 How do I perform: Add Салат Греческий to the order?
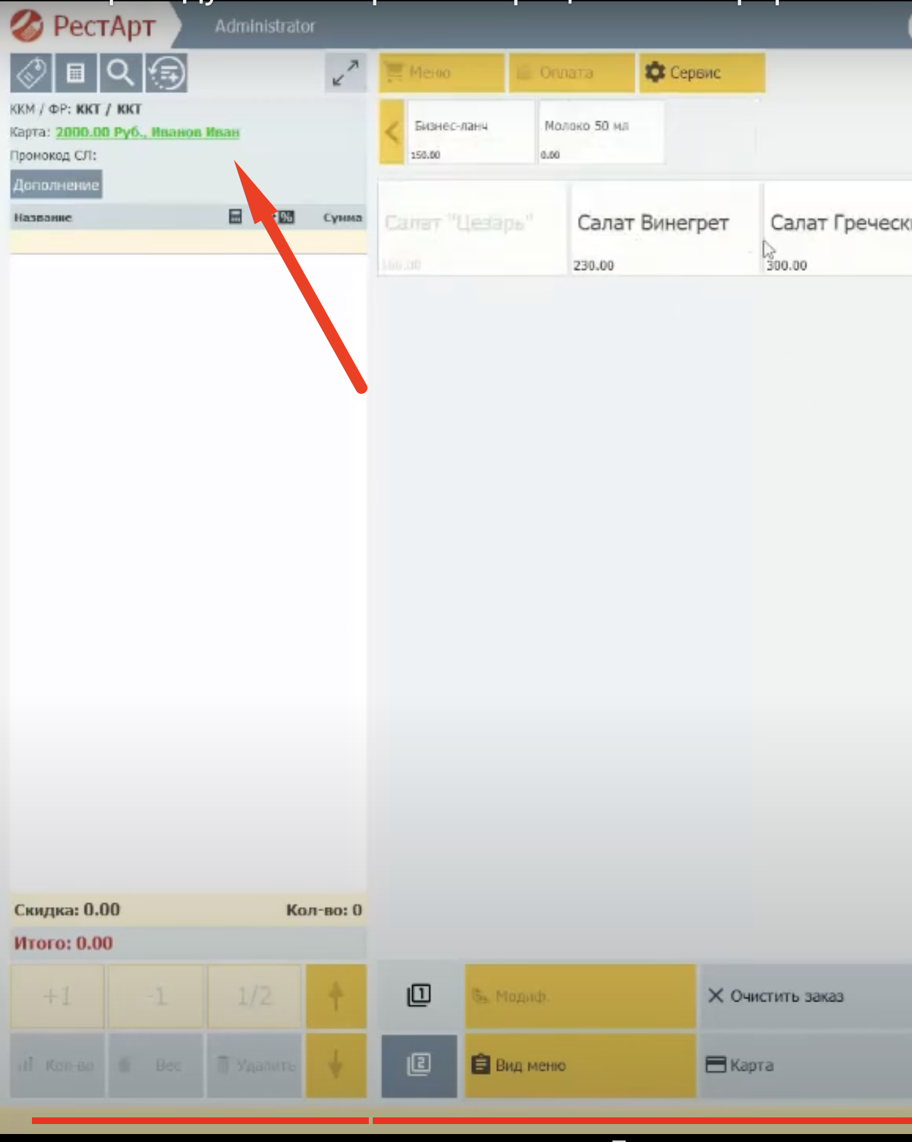pyautogui.click(x=837, y=228)
